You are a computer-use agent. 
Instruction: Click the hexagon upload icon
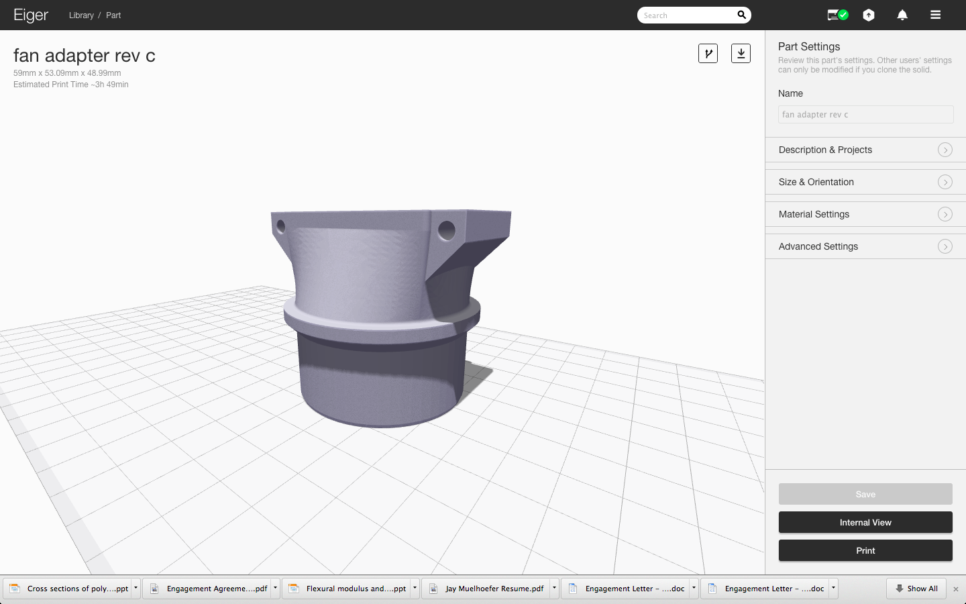tap(869, 15)
